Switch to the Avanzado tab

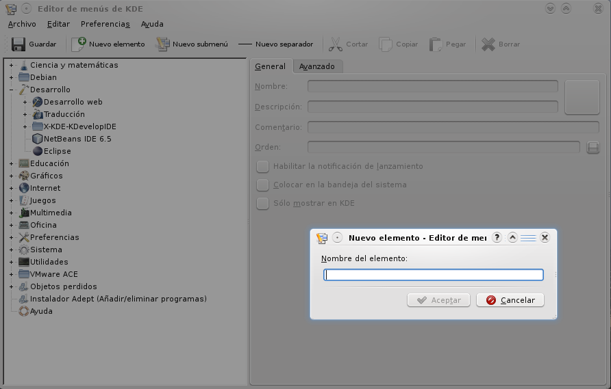(x=316, y=66)
